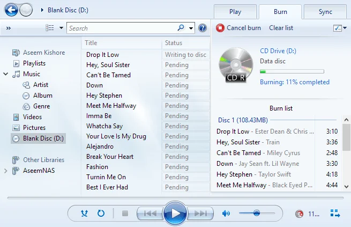Click Cancel burn button
The height and width of the screenshot is (227, 351).
click(x=238, y=28)
